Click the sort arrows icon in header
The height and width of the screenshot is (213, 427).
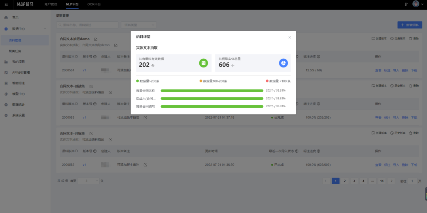tap(406, 4)
